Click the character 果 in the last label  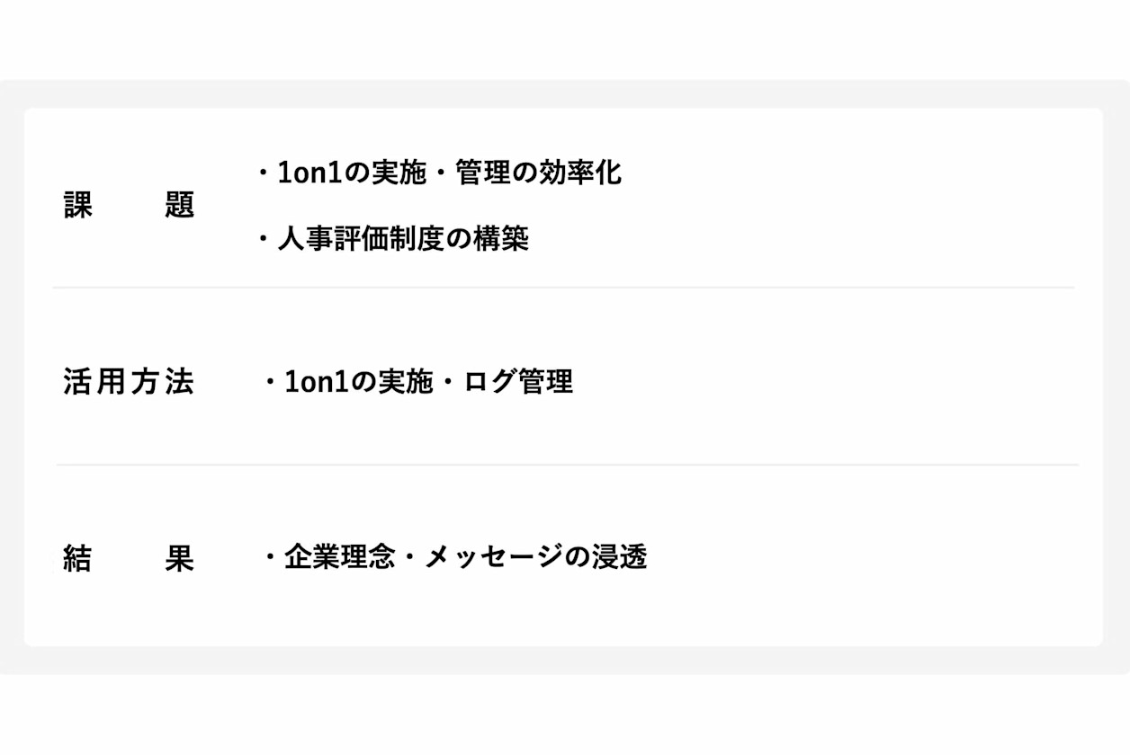pyautogui.click(x=180, y=559)
